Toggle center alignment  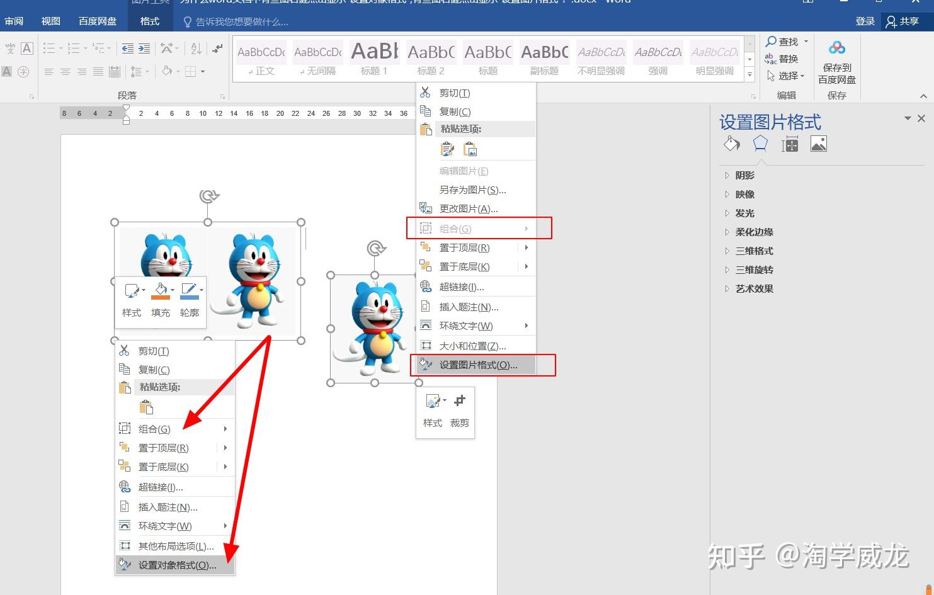(65, 72)
